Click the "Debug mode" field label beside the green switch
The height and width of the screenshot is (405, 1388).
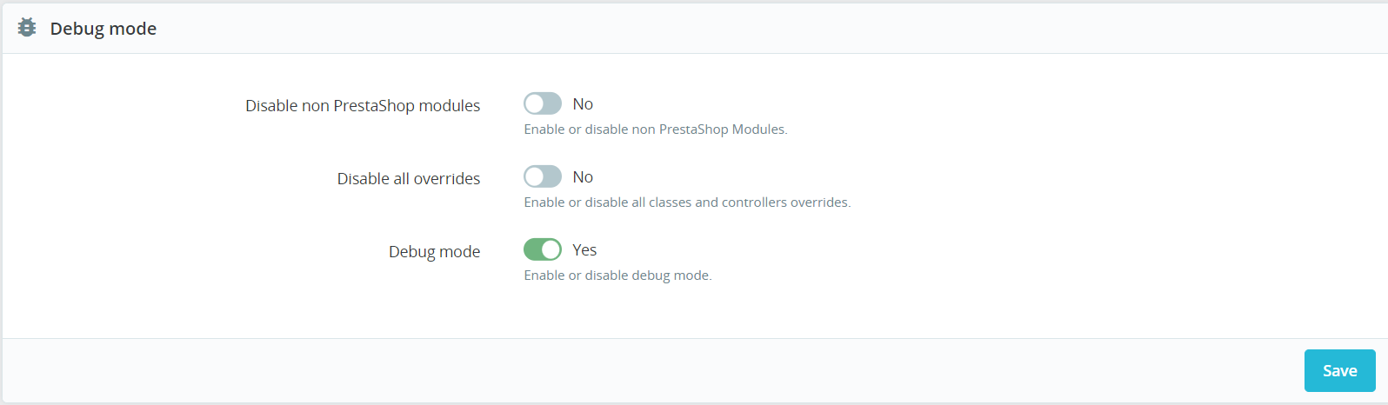click(x=434, y=252)
